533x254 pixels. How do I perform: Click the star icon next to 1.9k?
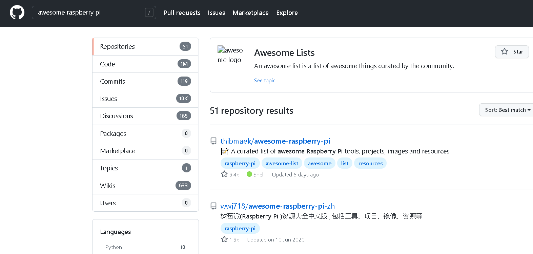[x=224, y=239]
